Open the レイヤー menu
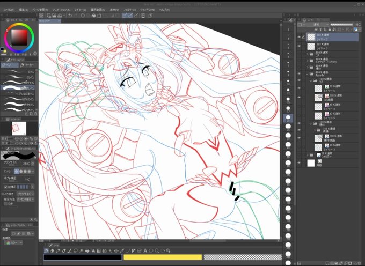The width and height of the screenshot is (365, 266). pyautogui.click(x=81, y=10)
